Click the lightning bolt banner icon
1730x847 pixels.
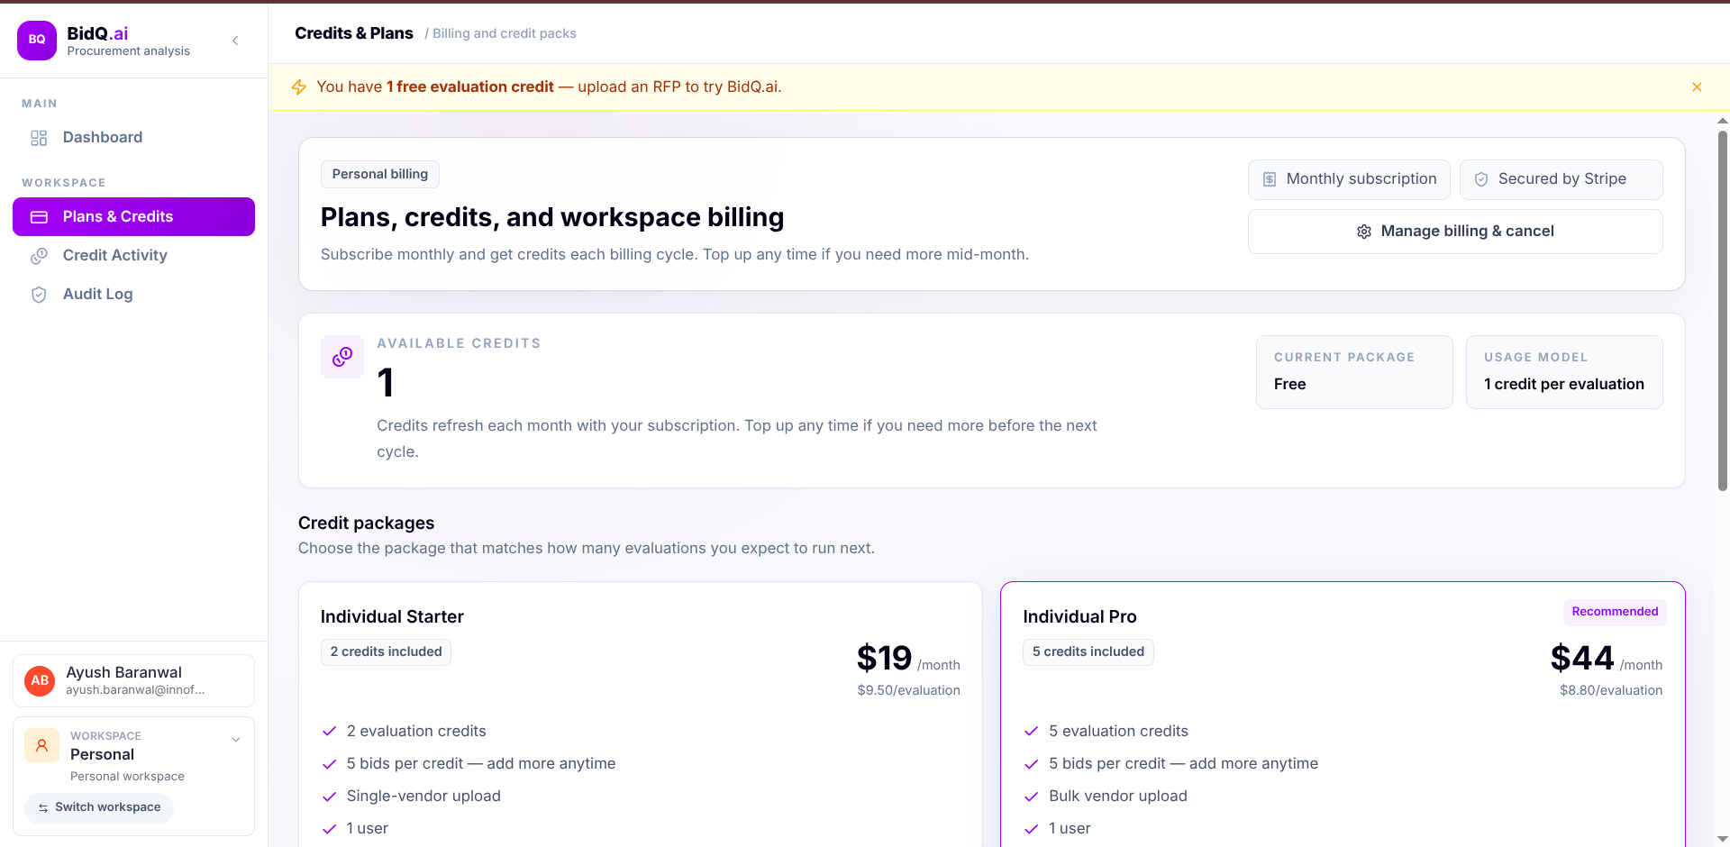299,87
